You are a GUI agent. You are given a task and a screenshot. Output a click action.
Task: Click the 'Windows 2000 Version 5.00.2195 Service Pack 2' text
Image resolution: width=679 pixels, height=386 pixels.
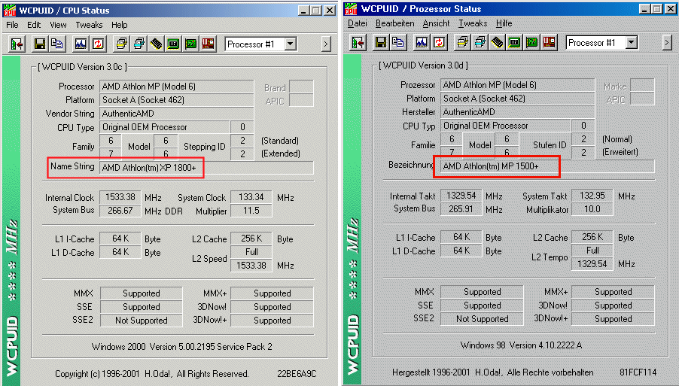click(x=182, y=347)
